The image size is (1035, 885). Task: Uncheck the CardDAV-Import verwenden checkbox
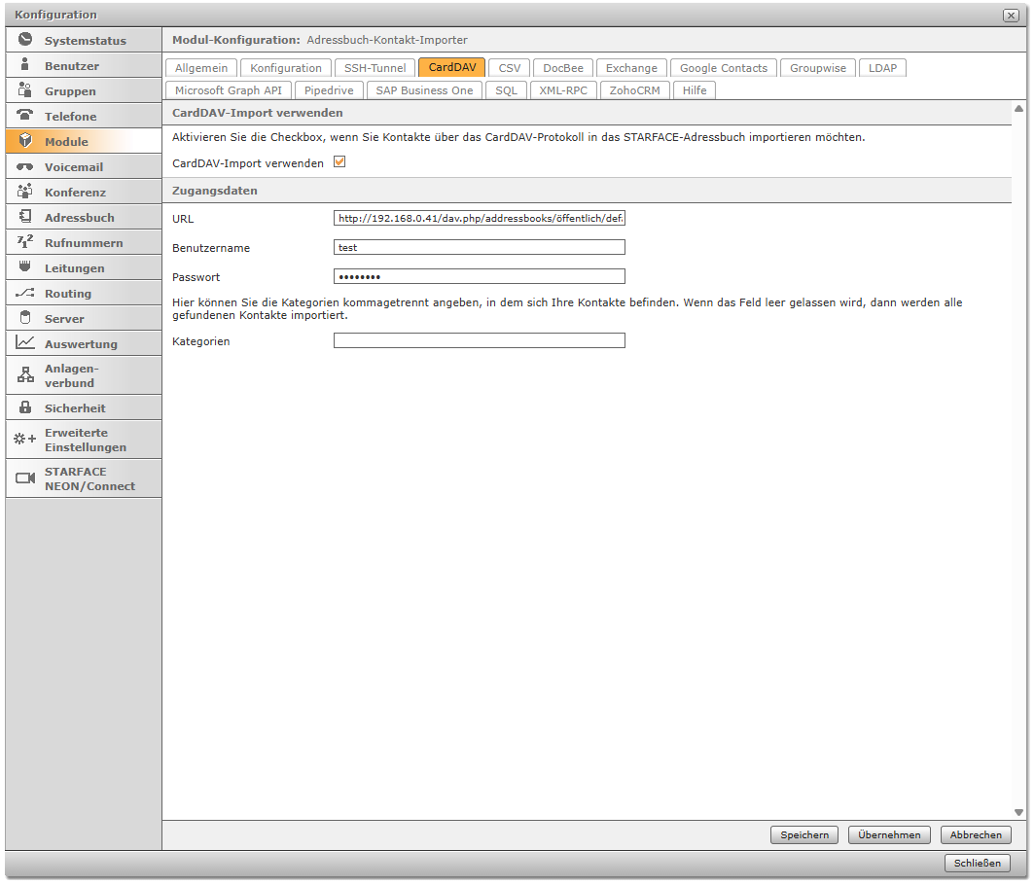[x=339, y=162]
